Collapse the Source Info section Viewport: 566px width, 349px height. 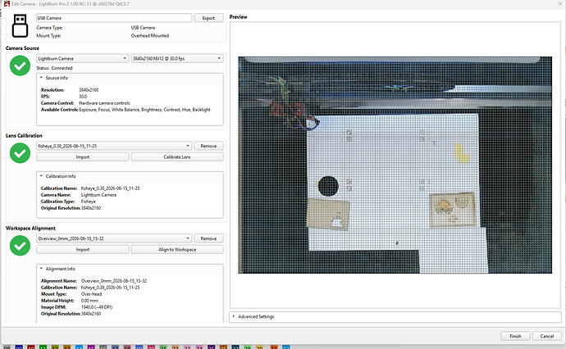(41, 78)
